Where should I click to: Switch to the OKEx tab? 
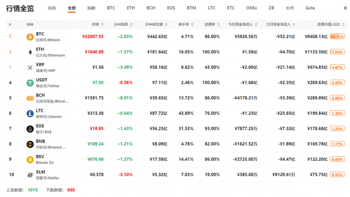click(x=252, y=8)
